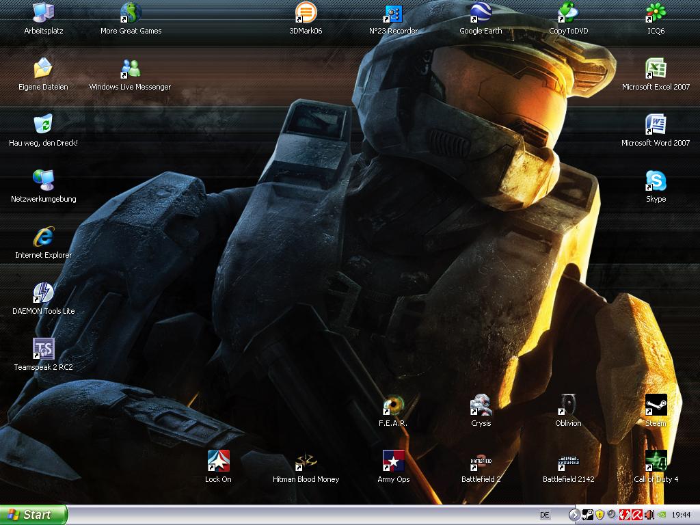The height and width of the screenshot is (525, 700).
Task: Click the taskbar clock showing 19:44
Action: pyautogui.click(x=681, y=515)
